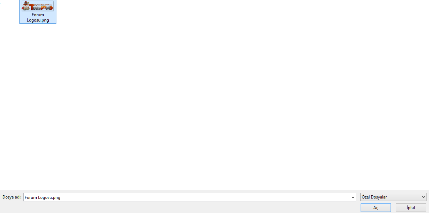Click the 'Forum Logosu.png' text in filename box
Image resolution: width=429 pixels, height=213 pixels.
42,197
